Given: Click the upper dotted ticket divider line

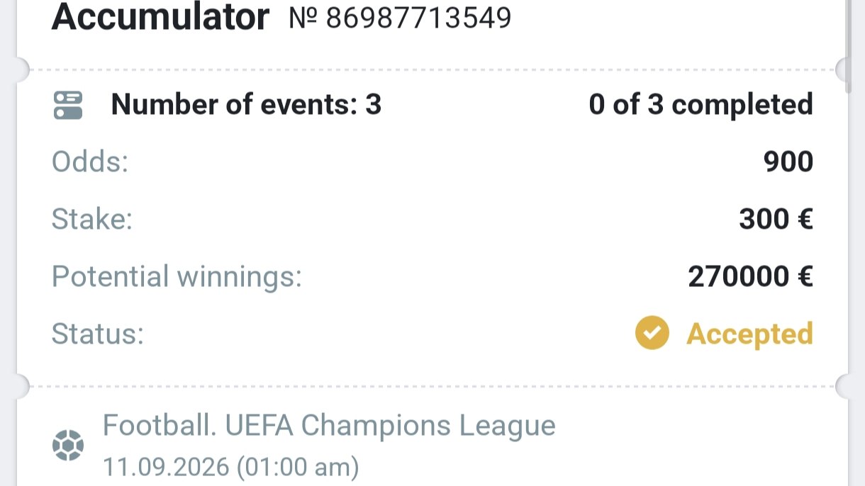Looking at the screenshot, I should click(x=432, y=70).
